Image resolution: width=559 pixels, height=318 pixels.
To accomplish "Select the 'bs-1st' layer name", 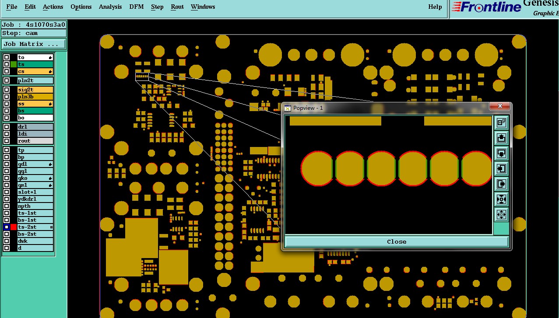I will coord(35,220).
